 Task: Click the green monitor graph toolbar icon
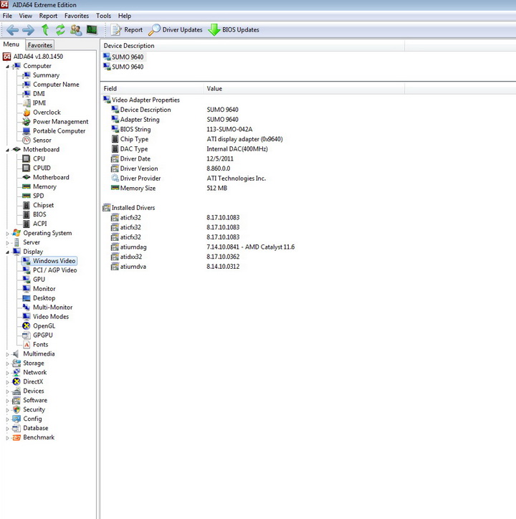[x=92, y=30]
